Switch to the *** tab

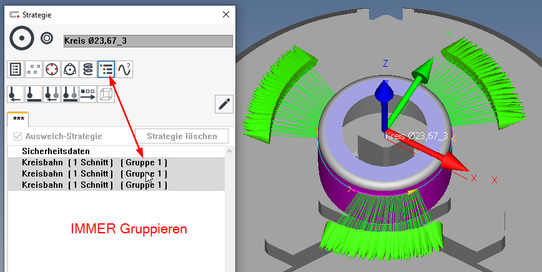click(17, 119)
